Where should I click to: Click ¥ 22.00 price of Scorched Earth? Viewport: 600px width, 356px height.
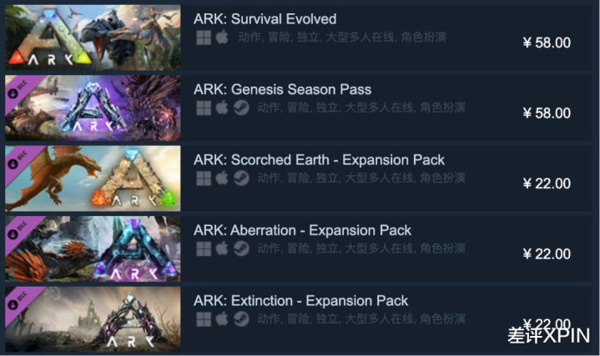click(x=547, y=183)
